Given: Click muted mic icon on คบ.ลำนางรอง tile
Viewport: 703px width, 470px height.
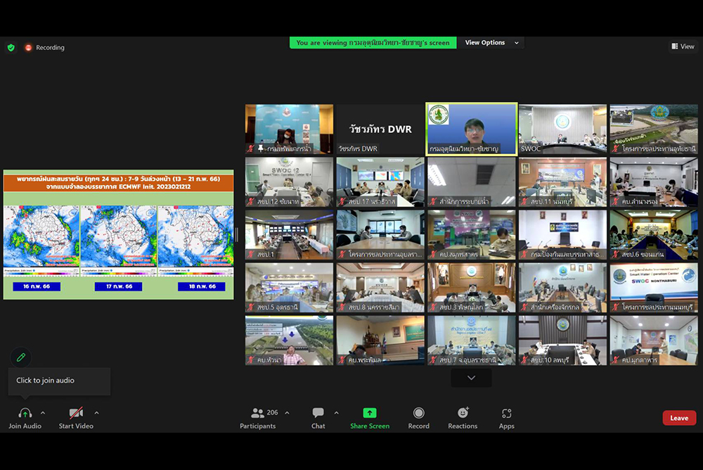Looking at the screenshot, I should (x=616, y=201).
